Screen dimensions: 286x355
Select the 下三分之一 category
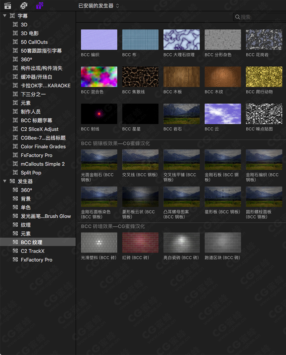point(38,94)
